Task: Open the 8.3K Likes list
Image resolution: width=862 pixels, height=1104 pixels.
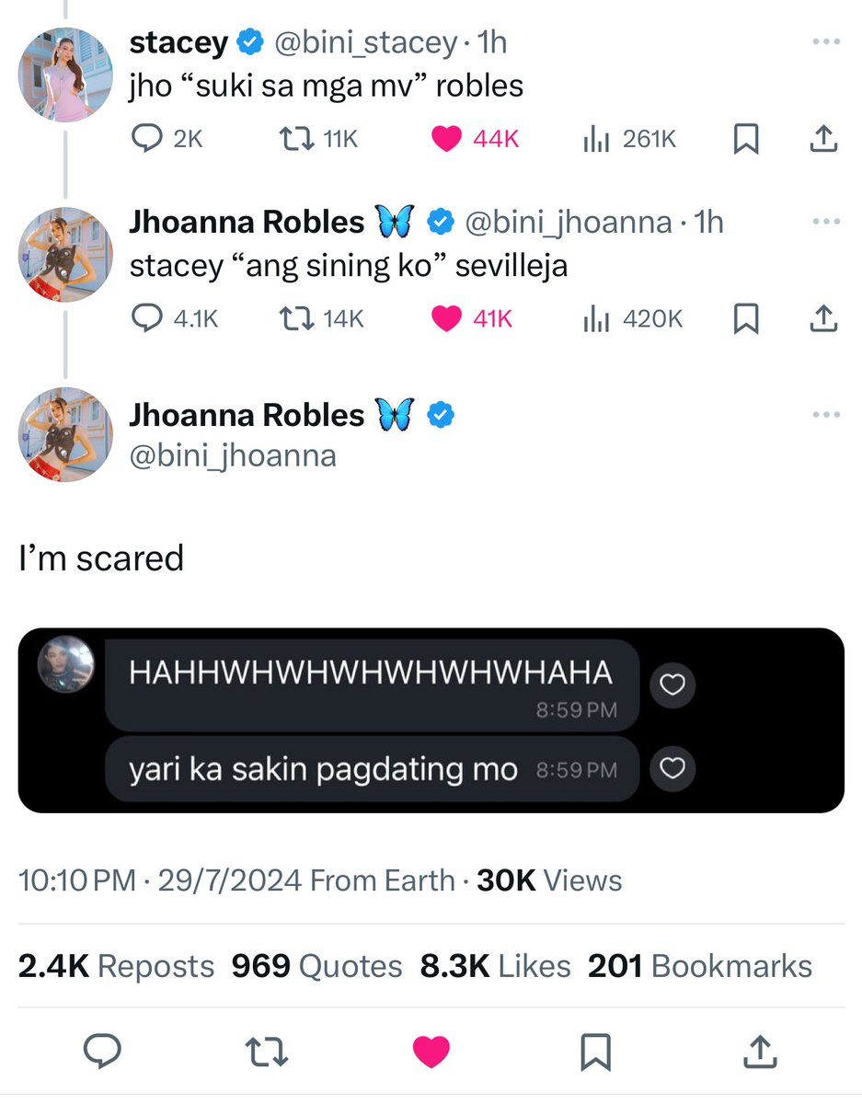Action: click(x=495, y=966)
